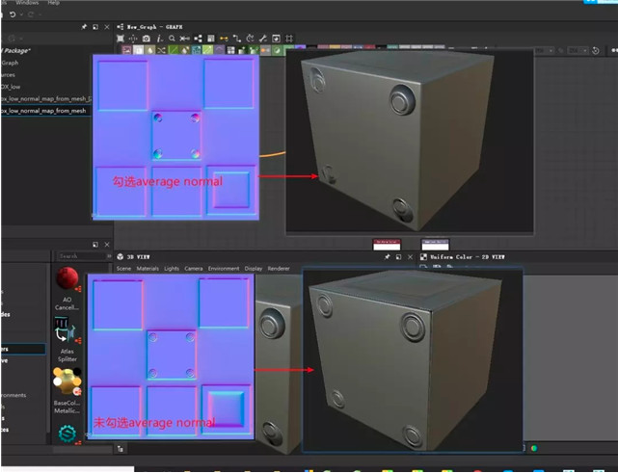The image size is (618, 473).
Task: Click the timing clock icon in graph toolbar
Action: click(250, 39)
